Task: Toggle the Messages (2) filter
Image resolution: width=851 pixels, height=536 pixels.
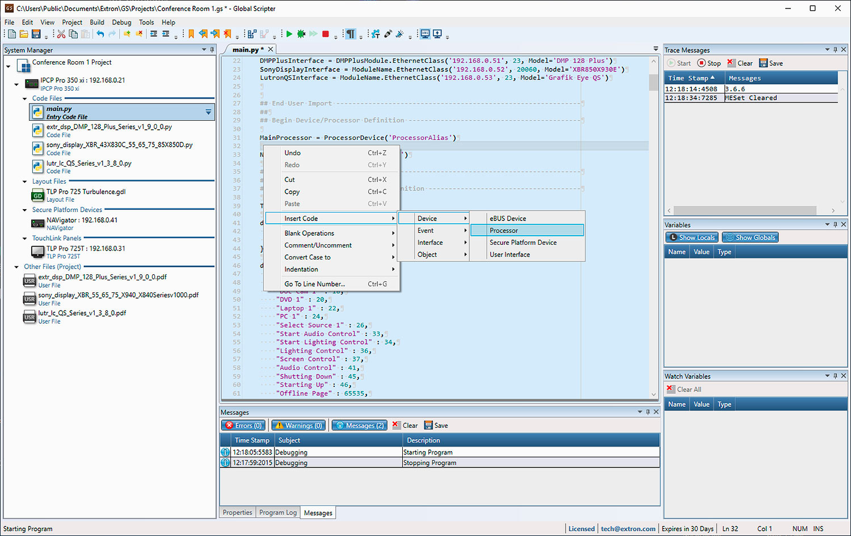Action: pos(359,426)
